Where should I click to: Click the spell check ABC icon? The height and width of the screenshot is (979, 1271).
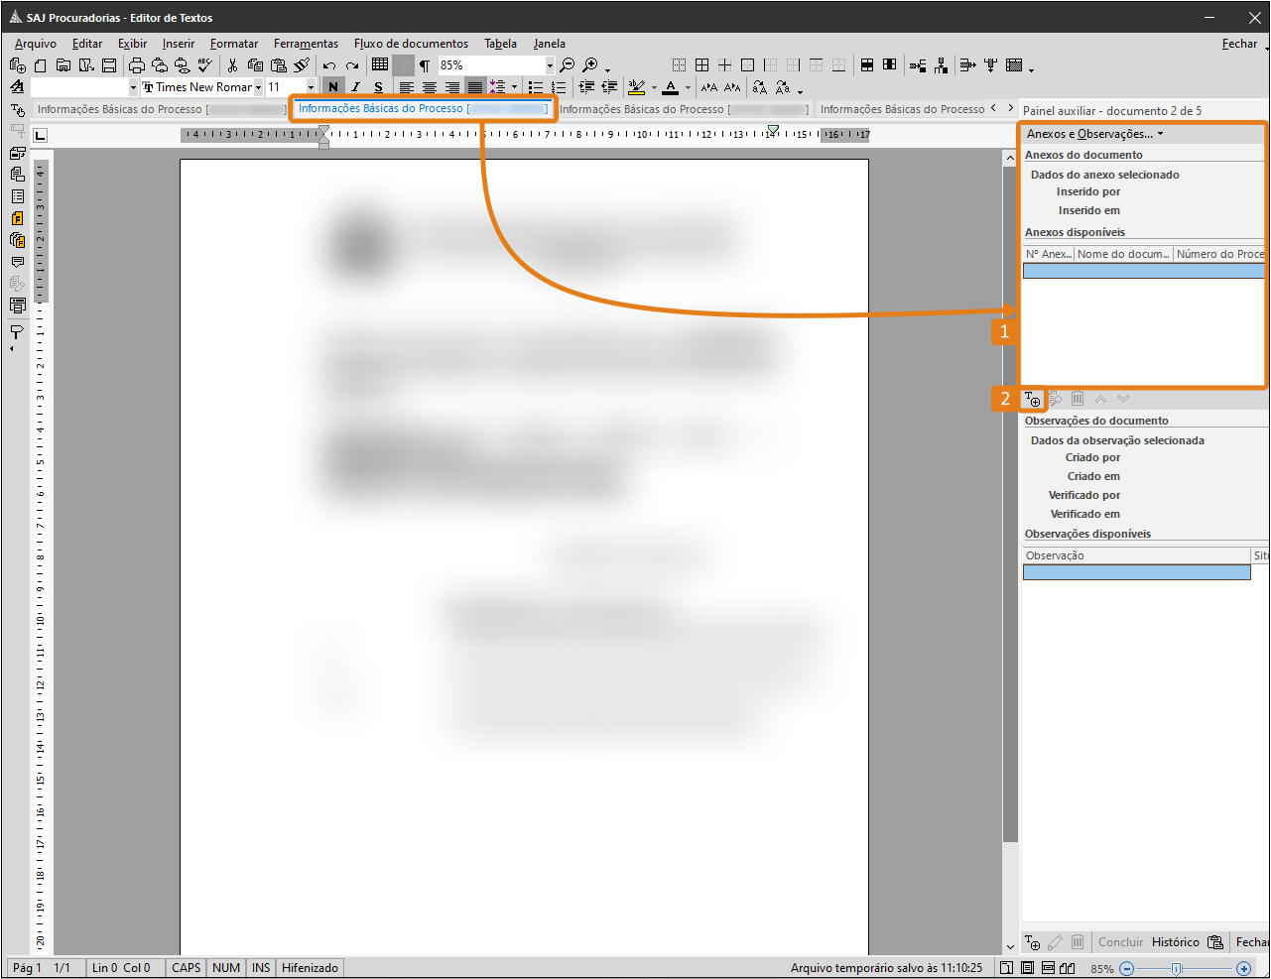(205, 65)
